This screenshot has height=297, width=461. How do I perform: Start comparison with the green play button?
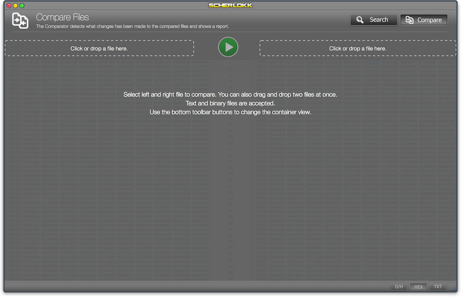(228, 47)
